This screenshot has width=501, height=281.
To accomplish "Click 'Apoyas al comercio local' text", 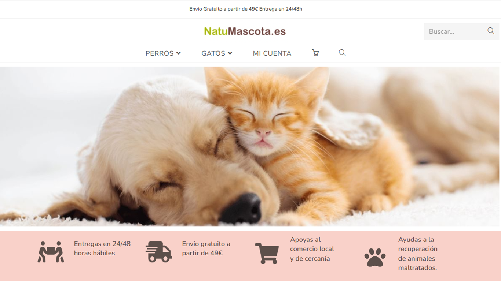I will 312,244.
